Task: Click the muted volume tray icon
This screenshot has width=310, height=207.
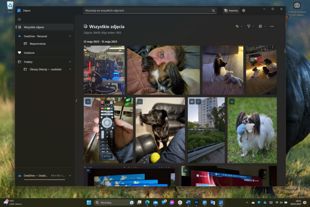Action: (x=281, y=202)
